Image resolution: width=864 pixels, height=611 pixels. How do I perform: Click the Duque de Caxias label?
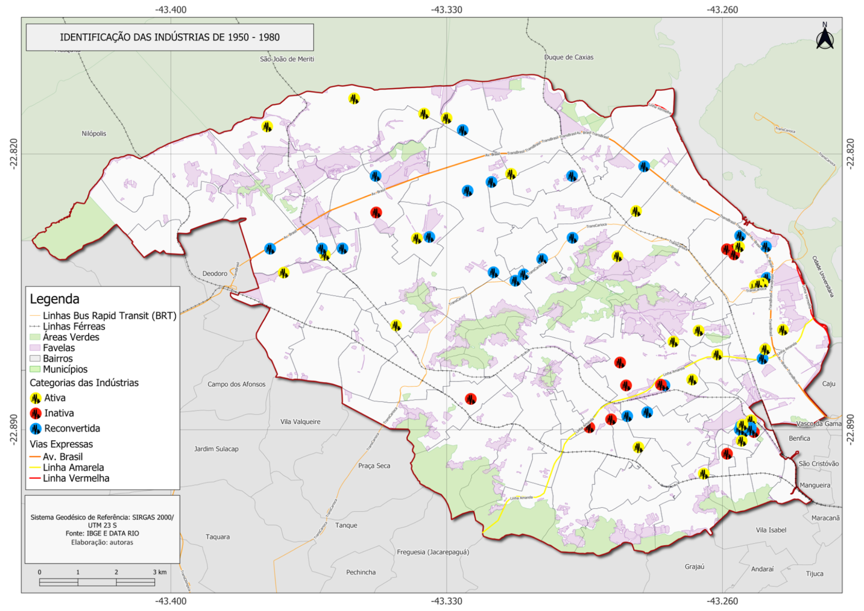coord(568,57)
